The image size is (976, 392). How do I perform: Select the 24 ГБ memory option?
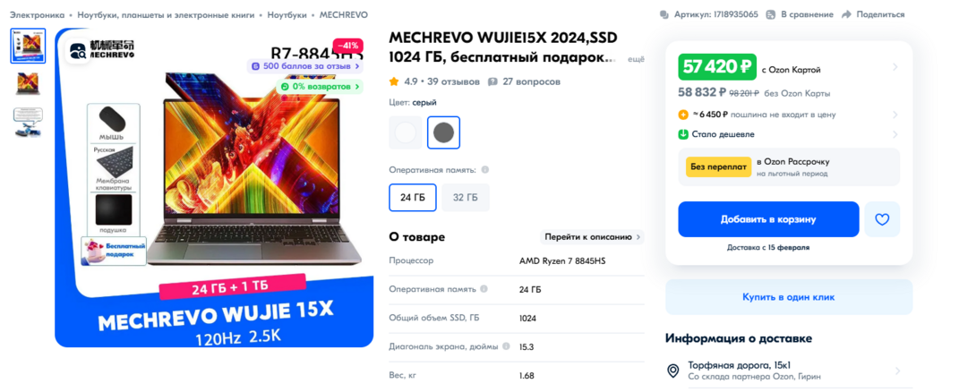[x=413, y=197]
